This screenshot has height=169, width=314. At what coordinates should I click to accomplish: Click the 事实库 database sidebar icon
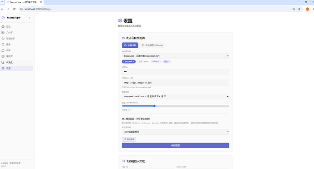pyautogui.click(x=3, y=56)
